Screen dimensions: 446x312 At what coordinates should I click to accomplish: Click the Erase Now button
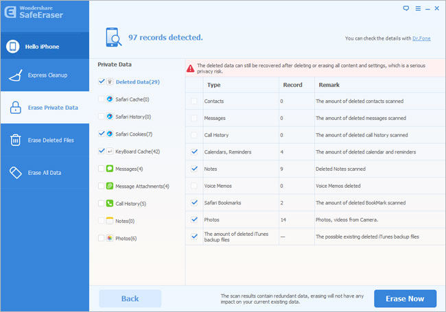(x=405, y=299)
